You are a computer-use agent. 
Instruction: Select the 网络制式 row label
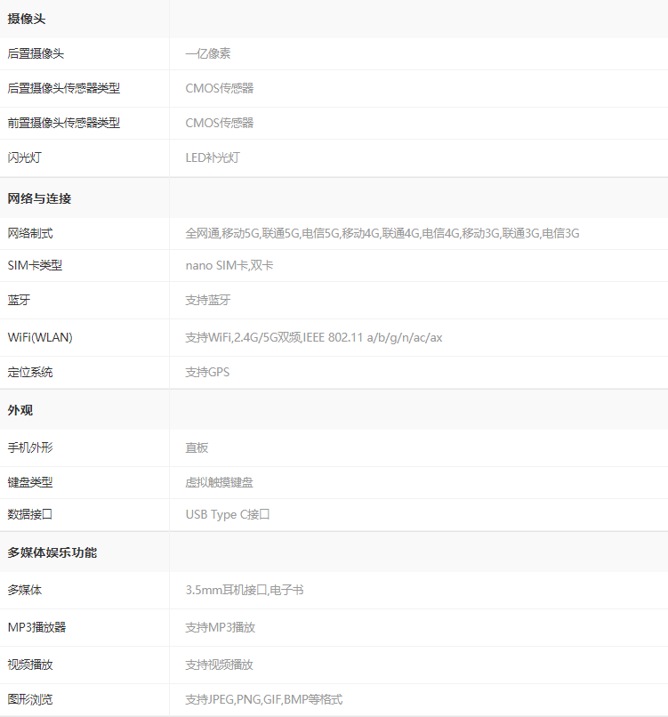pos(30,233)
